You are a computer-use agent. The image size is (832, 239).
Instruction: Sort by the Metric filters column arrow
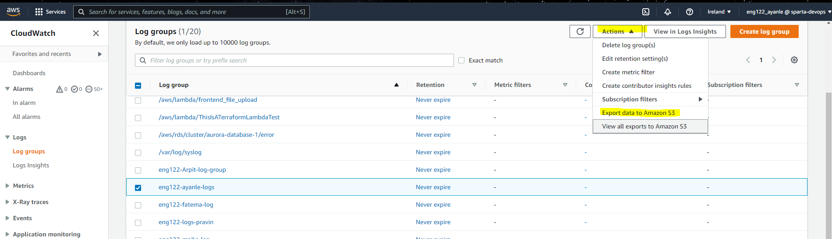[565, 85]
